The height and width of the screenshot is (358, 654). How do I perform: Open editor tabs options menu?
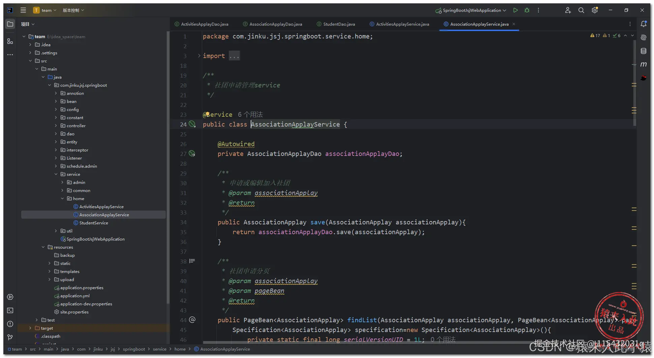point(630,24)
